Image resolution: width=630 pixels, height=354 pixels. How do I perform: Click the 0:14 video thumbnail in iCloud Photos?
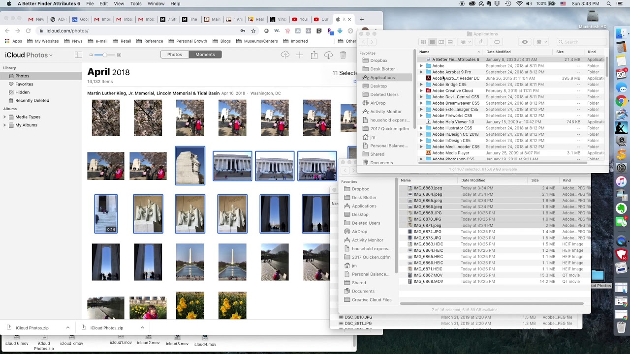pyautogui.click(x=106, y=214)
